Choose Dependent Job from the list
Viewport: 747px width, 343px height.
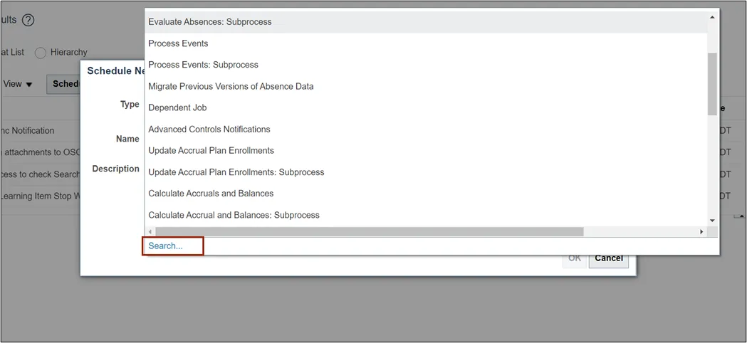pyautogui.click(x=177, y=107)
